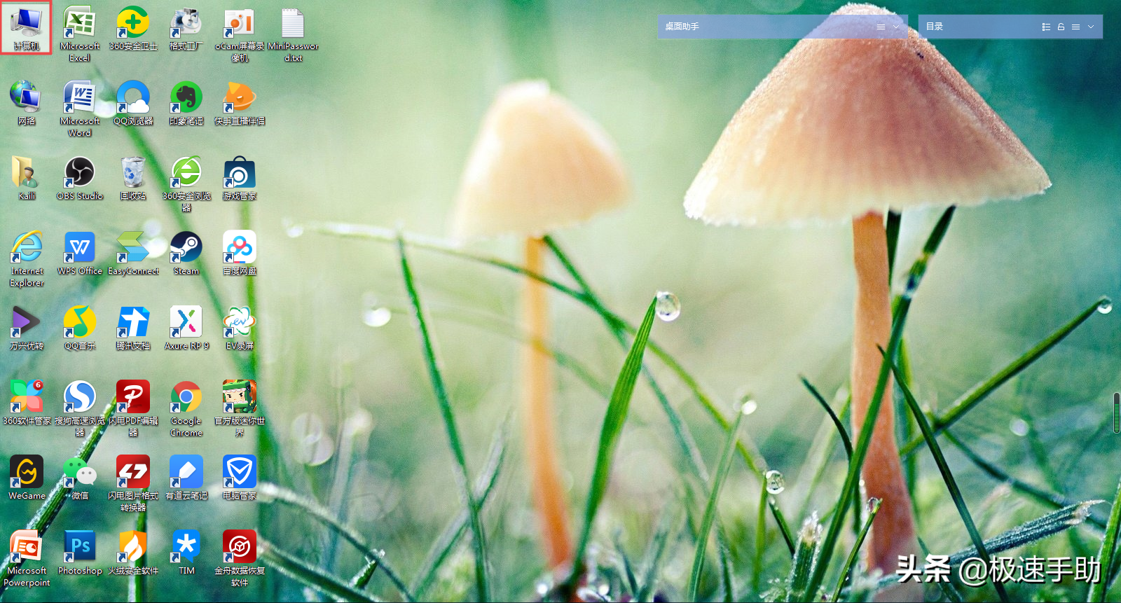1121x603 pixels.
Task: Select the QQ音乐 music icon
Action: pyautogui.click(x=80, y=324)
